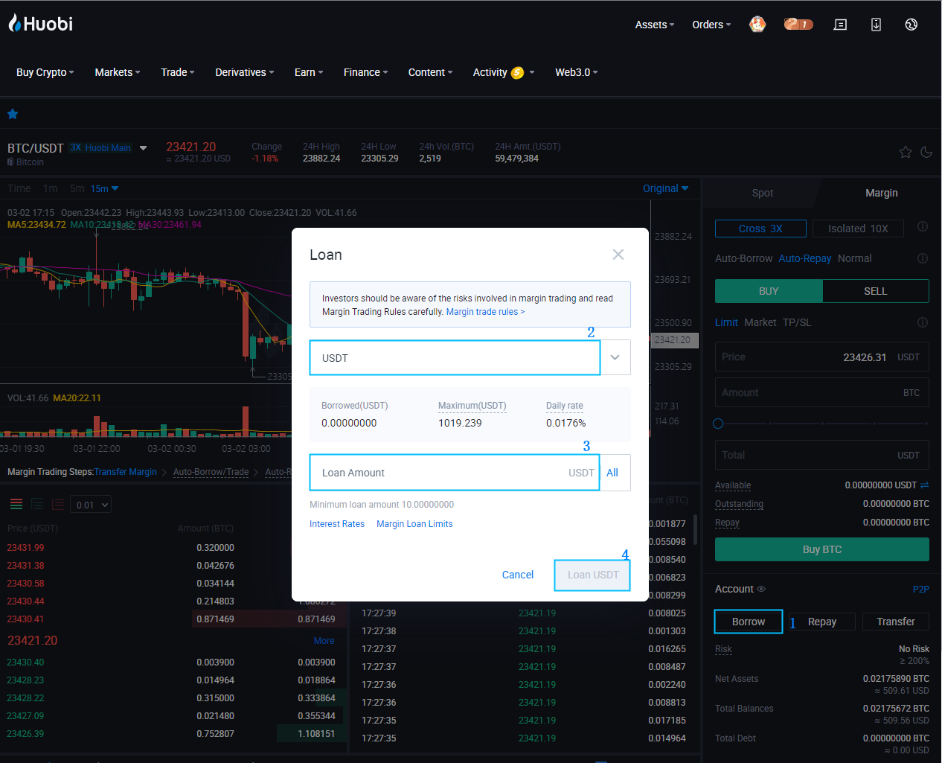Toggle dark mode moon icon
Image resolution: width=942 pixels, height=763 pixels.
tap(926, 152)
